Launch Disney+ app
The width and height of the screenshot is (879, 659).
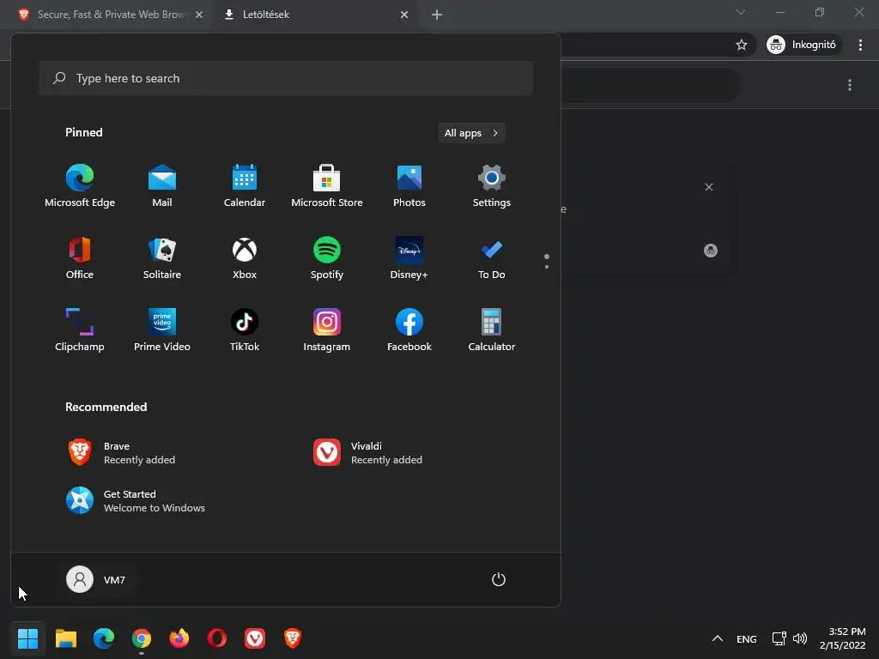coord(409,258)
